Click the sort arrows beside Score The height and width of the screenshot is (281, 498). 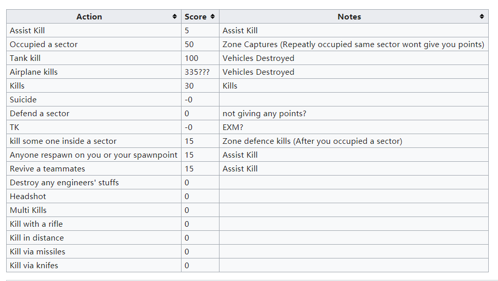click(213, 17)
